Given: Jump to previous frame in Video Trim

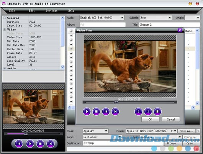Looking at the screenshot, I should coord(106,111).
